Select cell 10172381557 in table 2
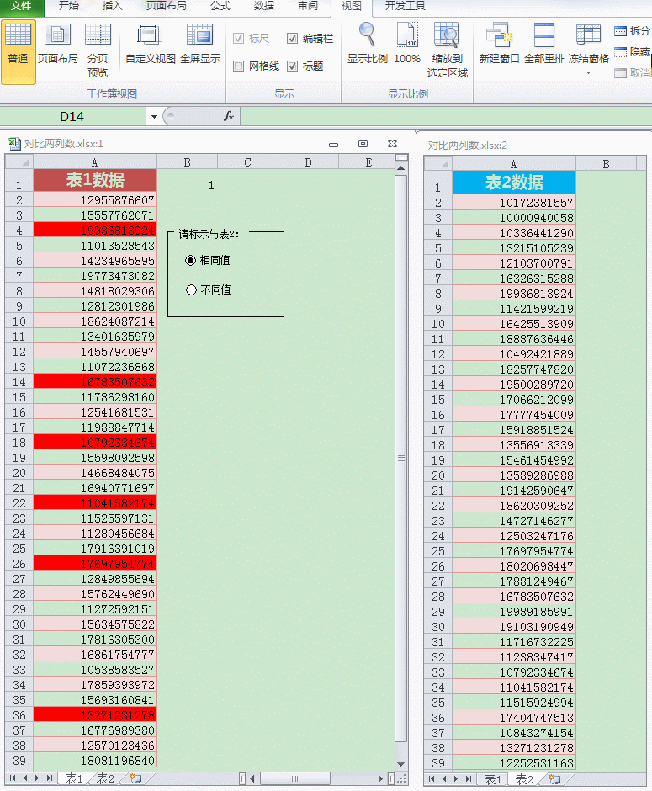 pos(514,202)
